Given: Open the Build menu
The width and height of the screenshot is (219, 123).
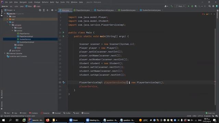Looking at the screenshot, I should [52, 2].
